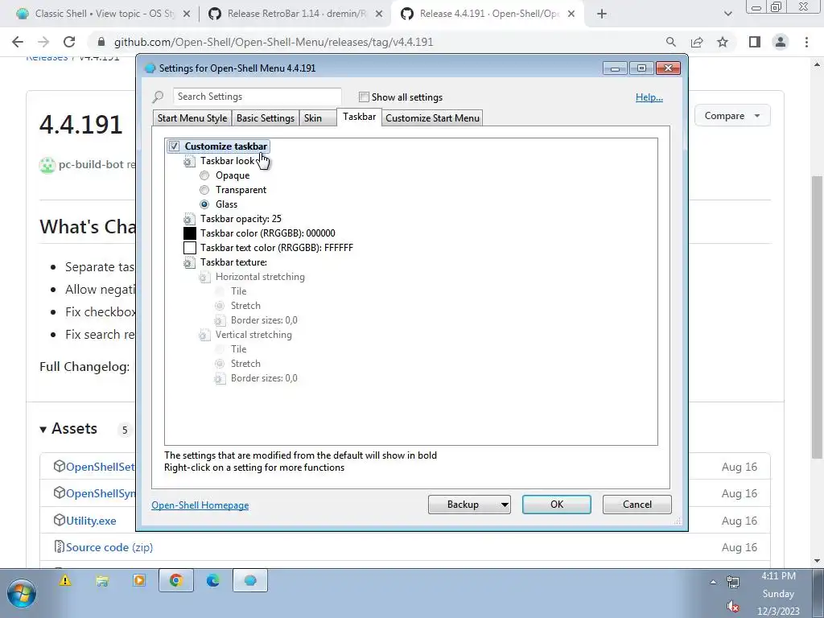Collapse the Assets section
The width and height of the screenshot is (824, 618).
[x=43, y=430]
